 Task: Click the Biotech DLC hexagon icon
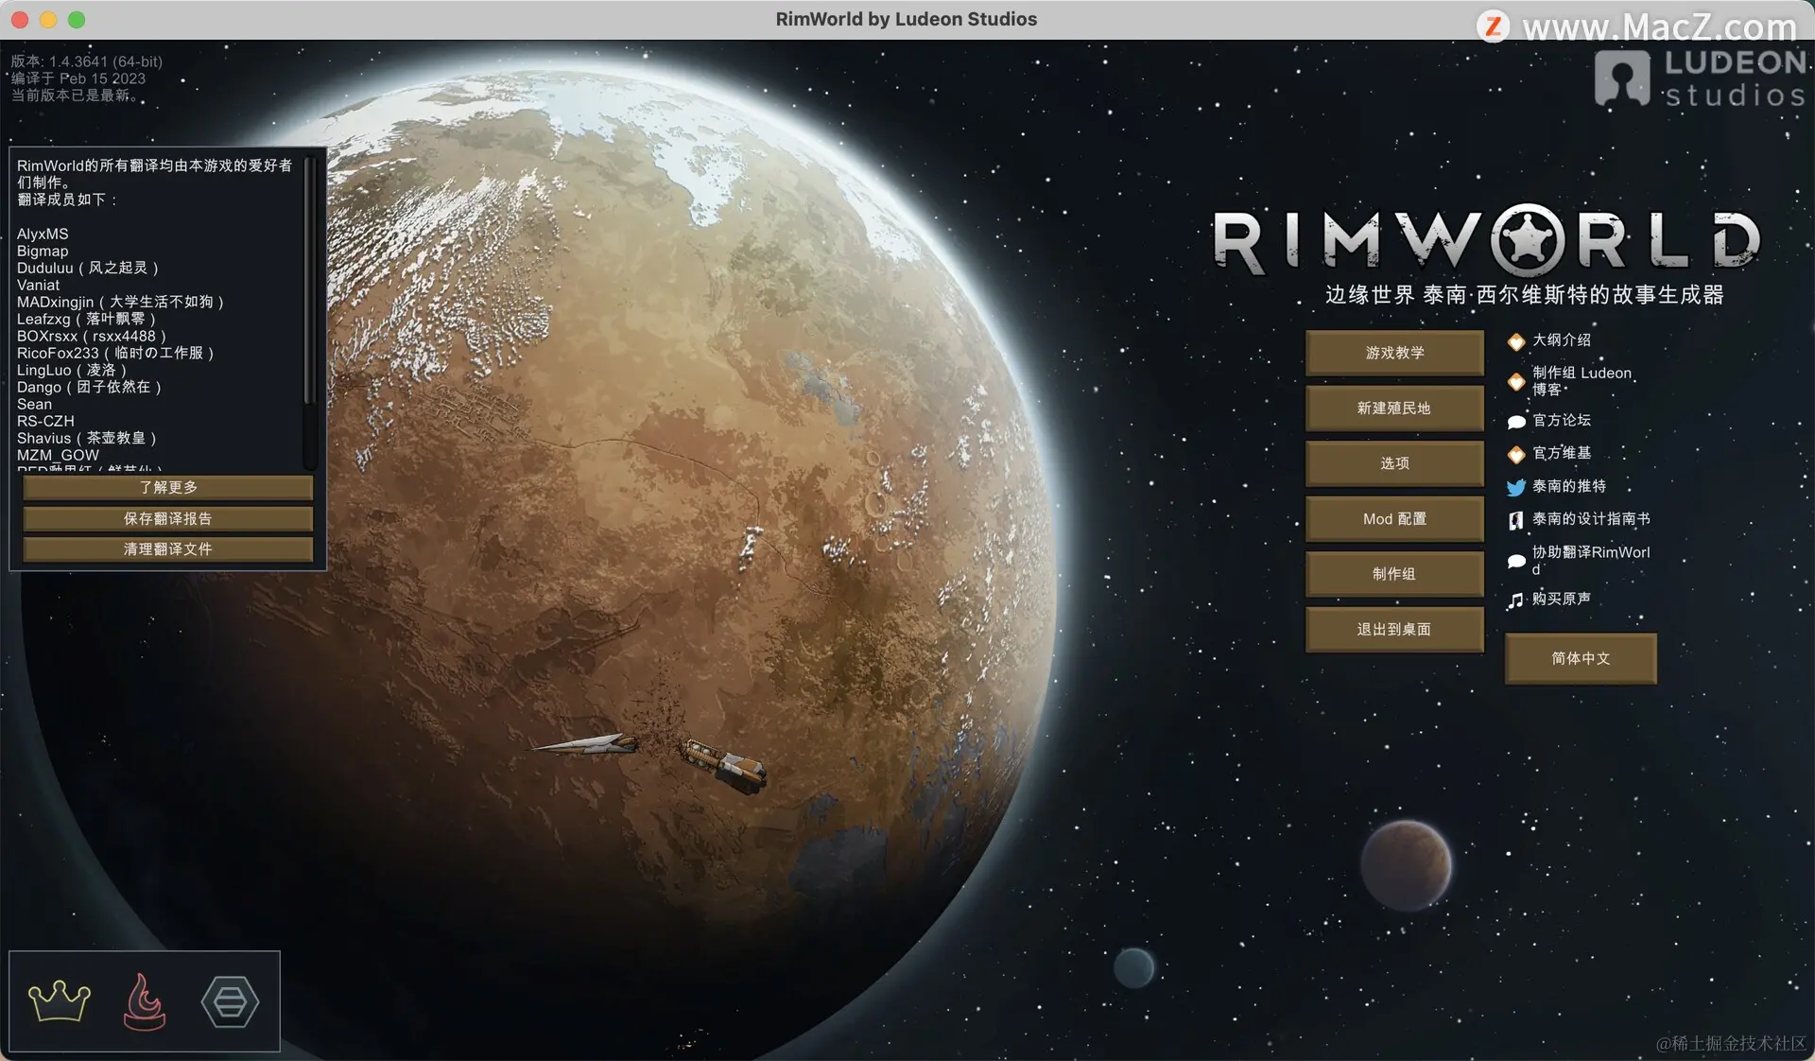(230, 1001)
